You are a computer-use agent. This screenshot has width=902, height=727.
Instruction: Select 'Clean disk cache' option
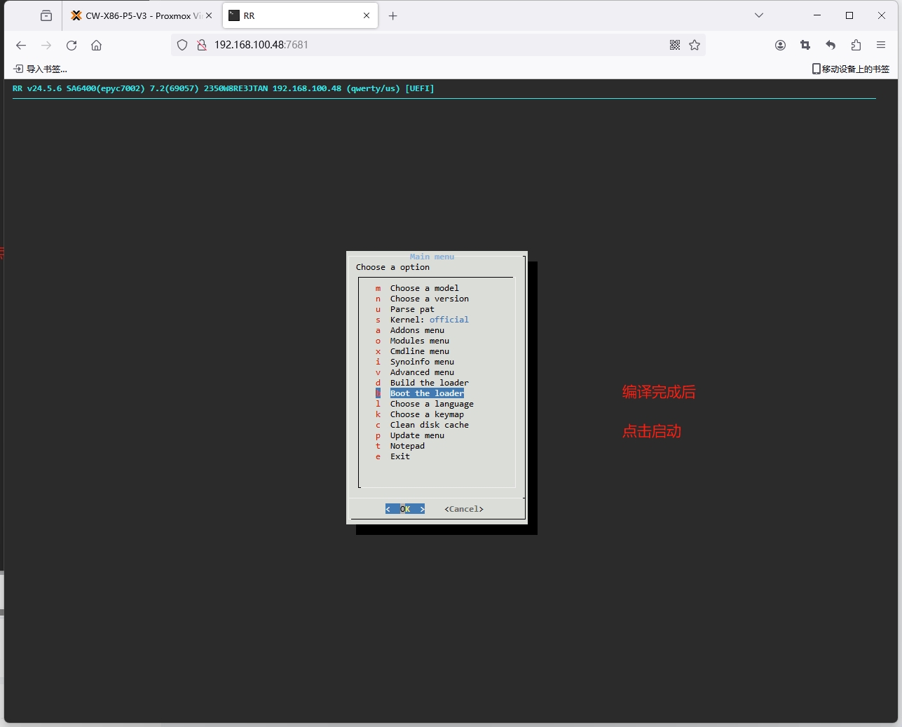pyautogui.click(x=429, y=425)
